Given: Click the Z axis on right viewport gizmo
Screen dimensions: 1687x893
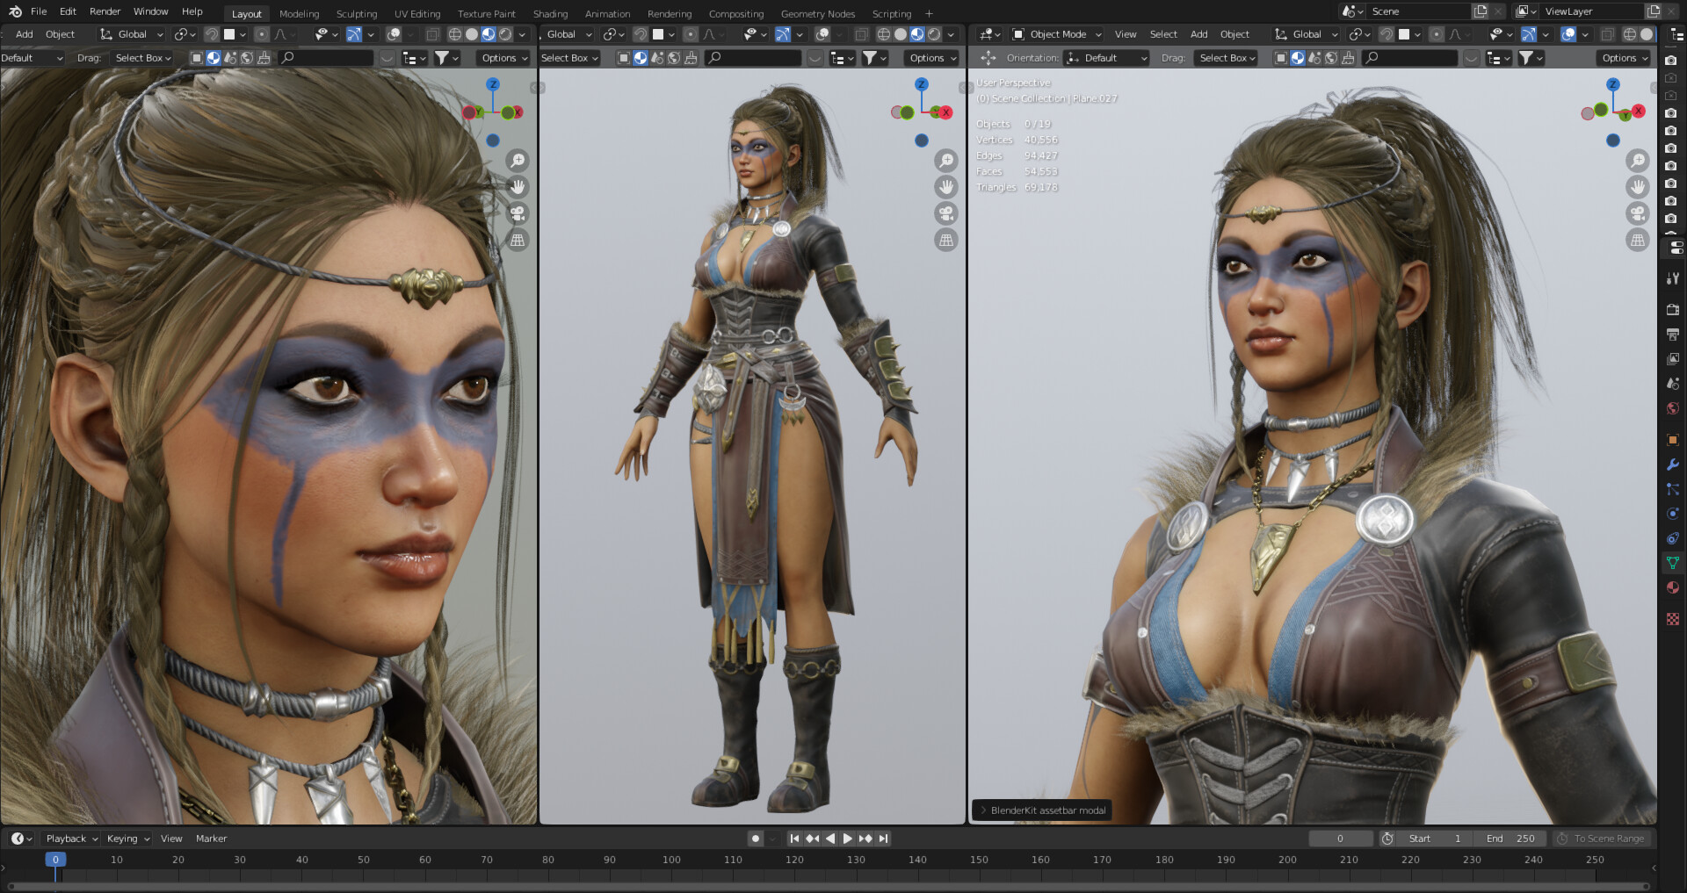Looking at the screenshot, I should coord(1613,84).
